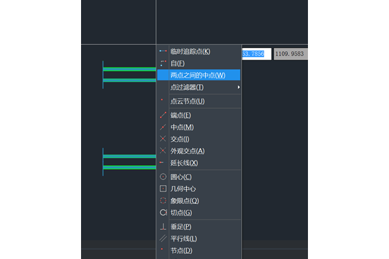Select the 中点(M) midpoint option
Image resolution: width=389 pixels, height=259 pixels.
pyautogui.click(x=182, y=127)
